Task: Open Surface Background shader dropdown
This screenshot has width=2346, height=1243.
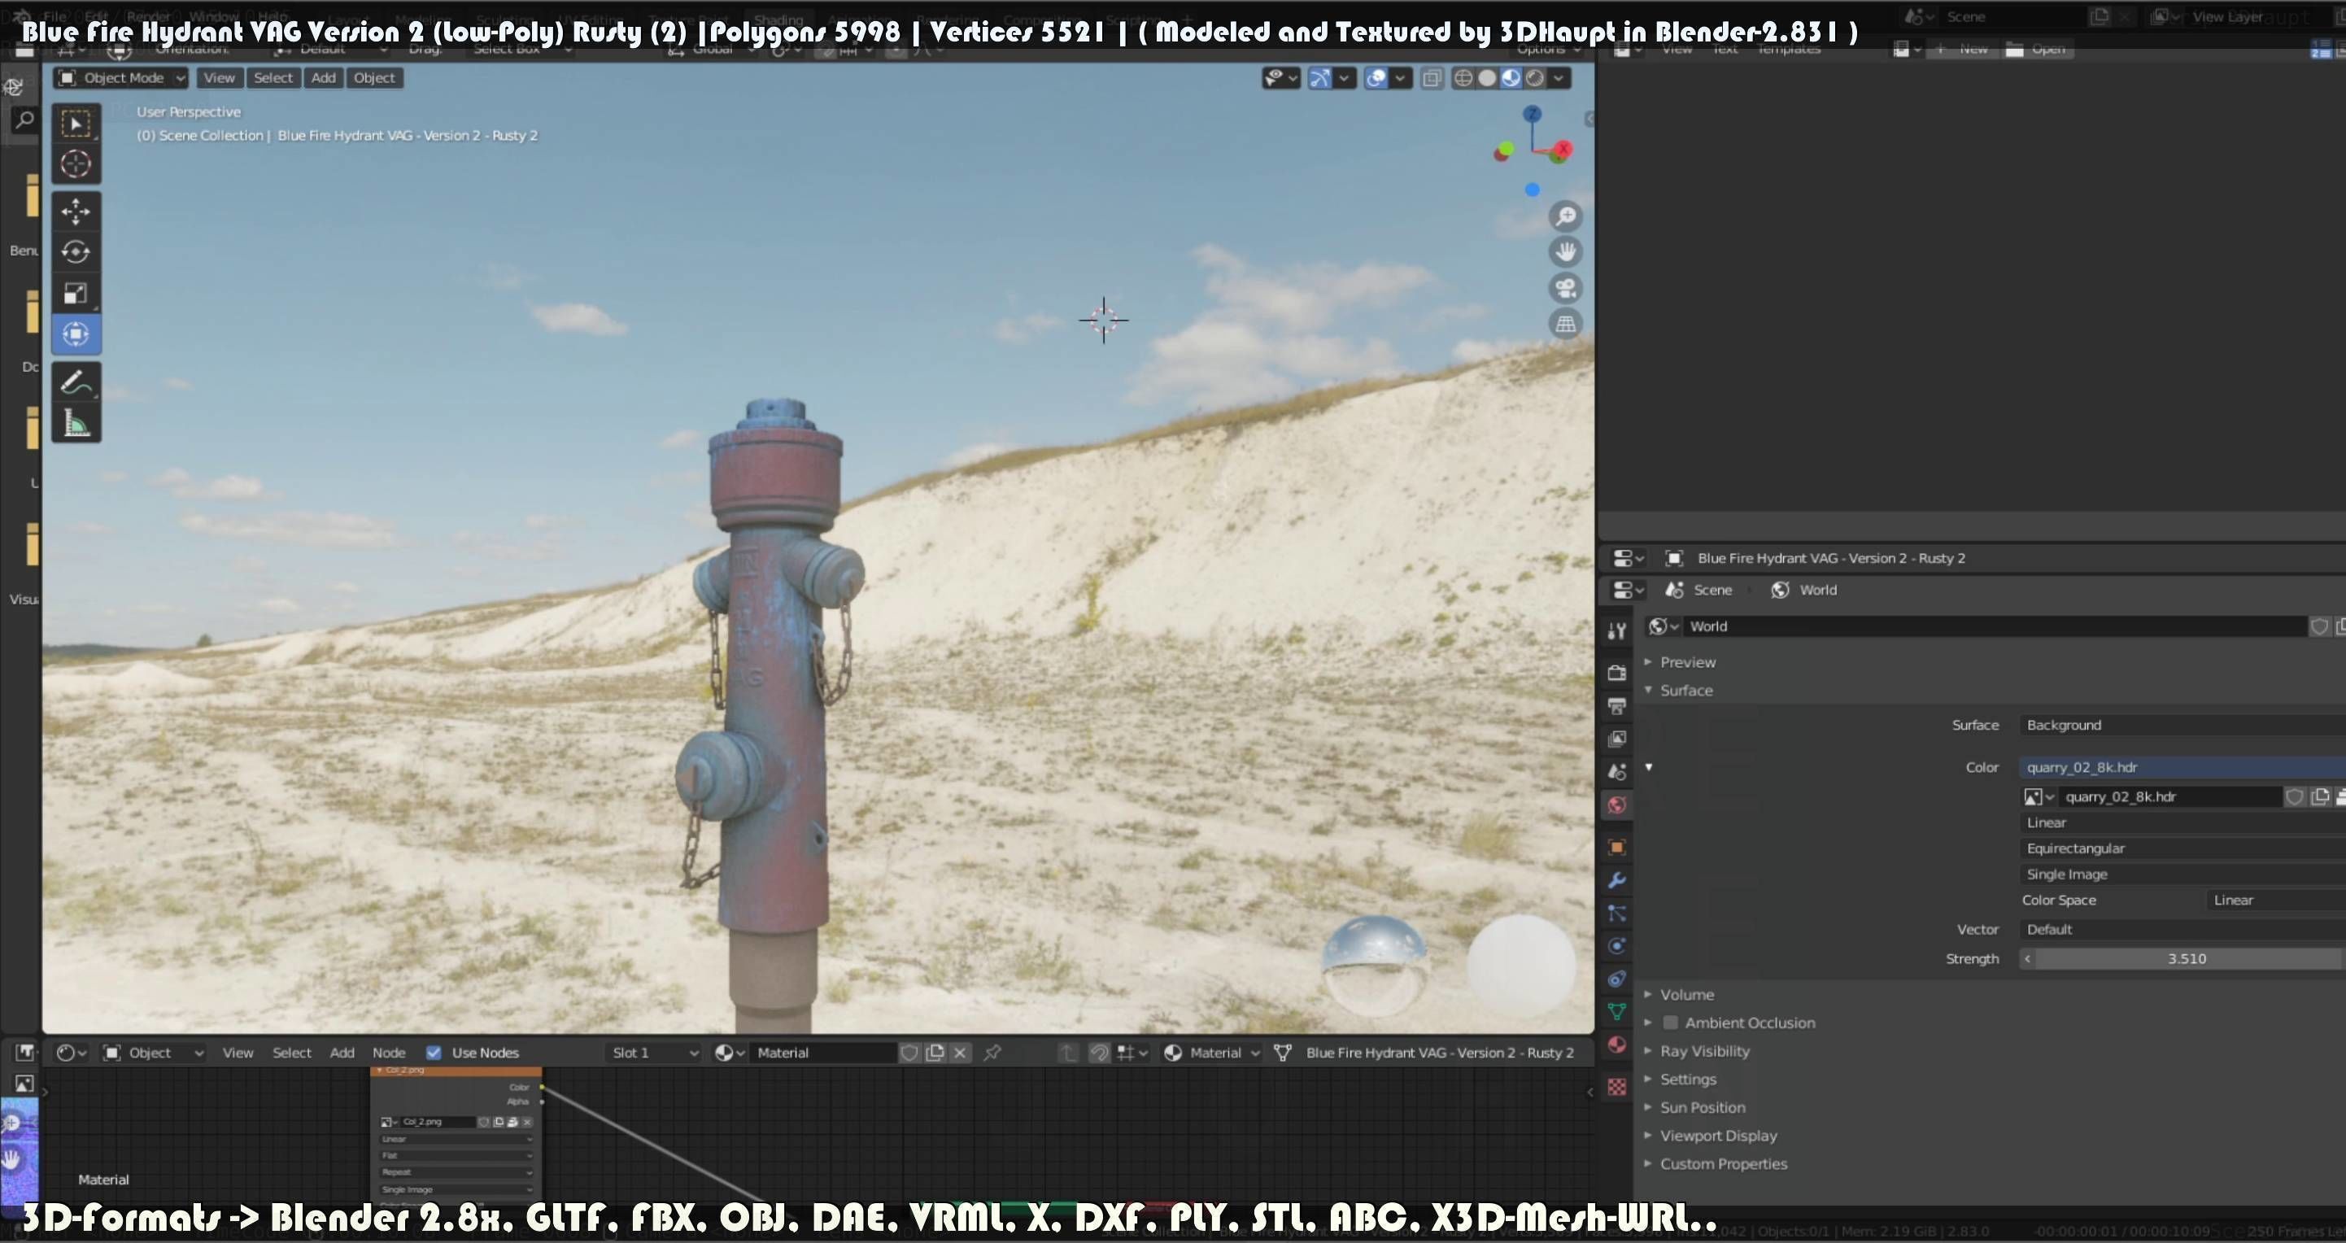Action: coord(2182,725)
